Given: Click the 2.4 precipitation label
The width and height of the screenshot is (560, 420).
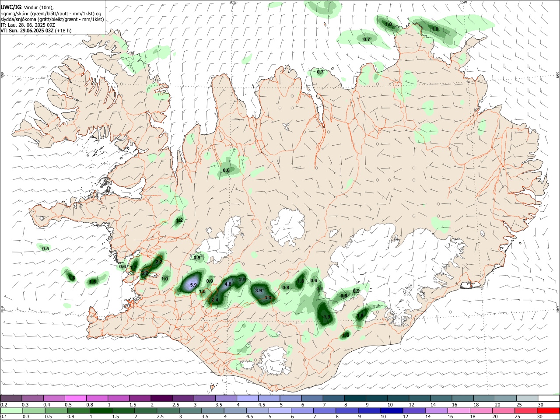Looking at the screenshot, I should coord(215,300).
